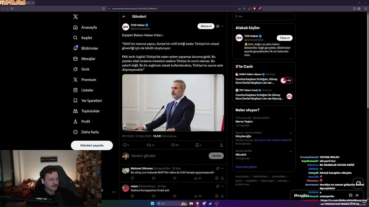Share the THS Haber post
Screen dimensions: 369x207
pyautogui.click(x=221, y=145)
